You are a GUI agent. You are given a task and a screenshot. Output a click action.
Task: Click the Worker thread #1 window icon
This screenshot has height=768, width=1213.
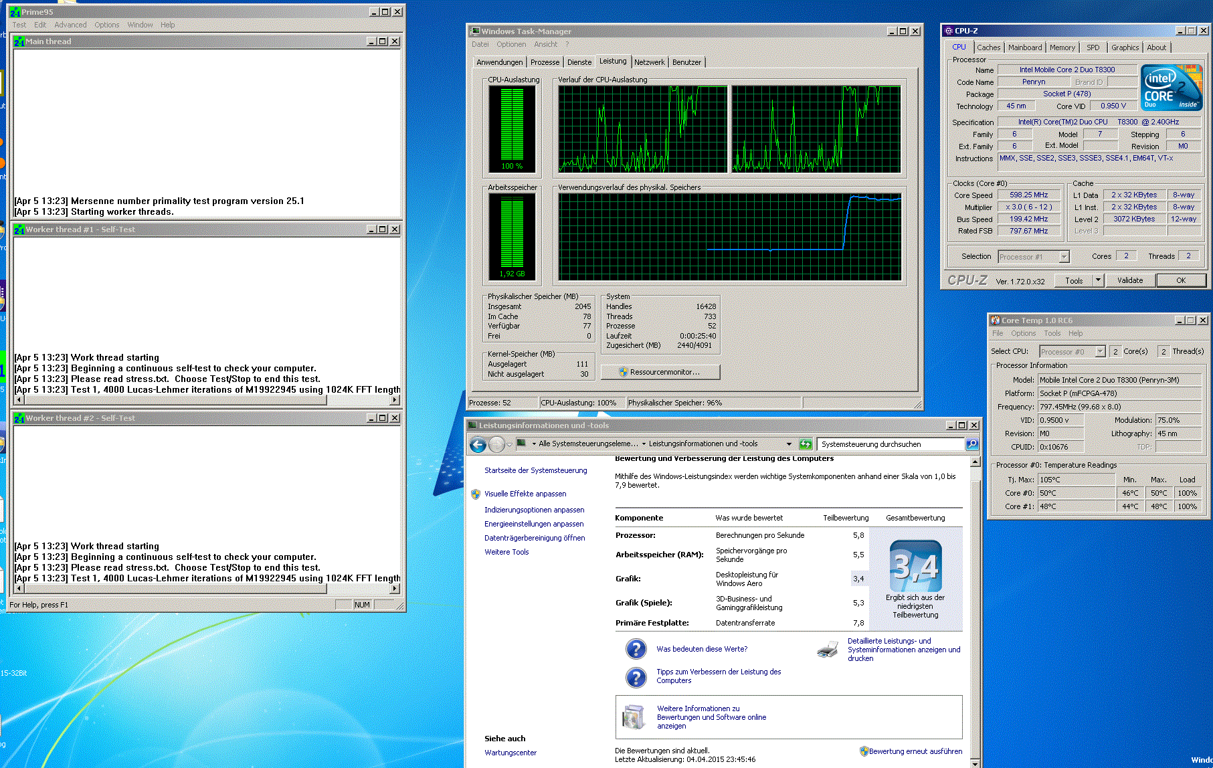pyautogui.click(x=19, y=229)
